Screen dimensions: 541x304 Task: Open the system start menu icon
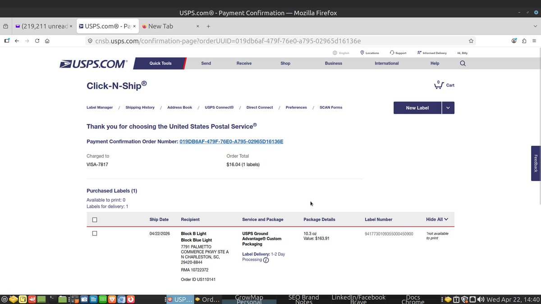click(x=5, y=299)
